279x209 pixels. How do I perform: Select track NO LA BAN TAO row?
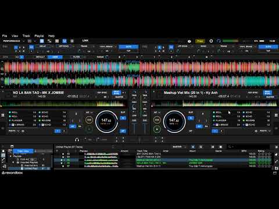(x=163, y=163)
